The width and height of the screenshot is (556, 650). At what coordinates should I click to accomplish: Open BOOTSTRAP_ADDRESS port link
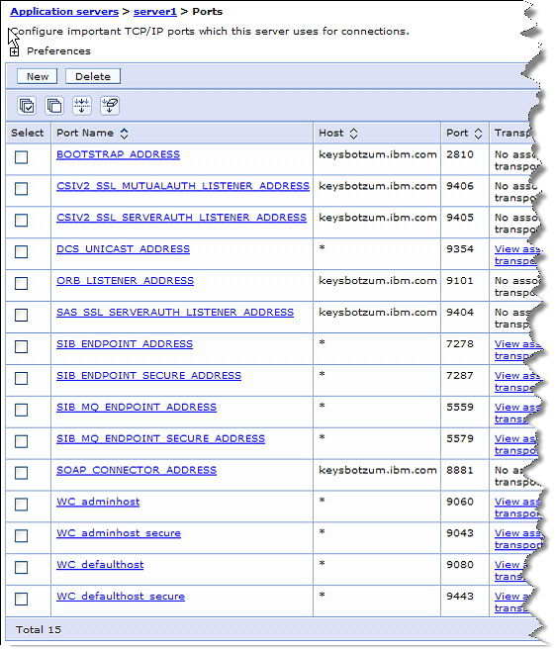(118, 154)
